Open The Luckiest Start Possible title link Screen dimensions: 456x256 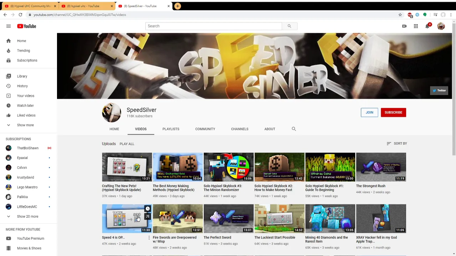point(275,238)
